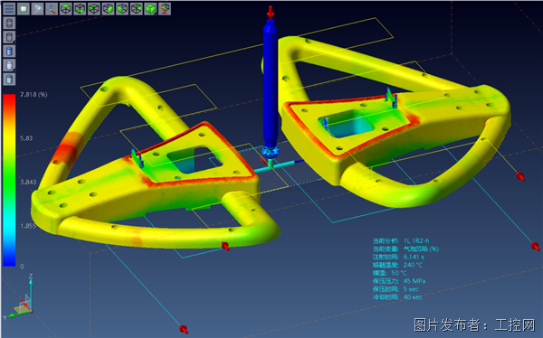543x338 pixels.
Task: Select the sixth view cube icon
Action: pyautogui.click(x=137, y=9)
